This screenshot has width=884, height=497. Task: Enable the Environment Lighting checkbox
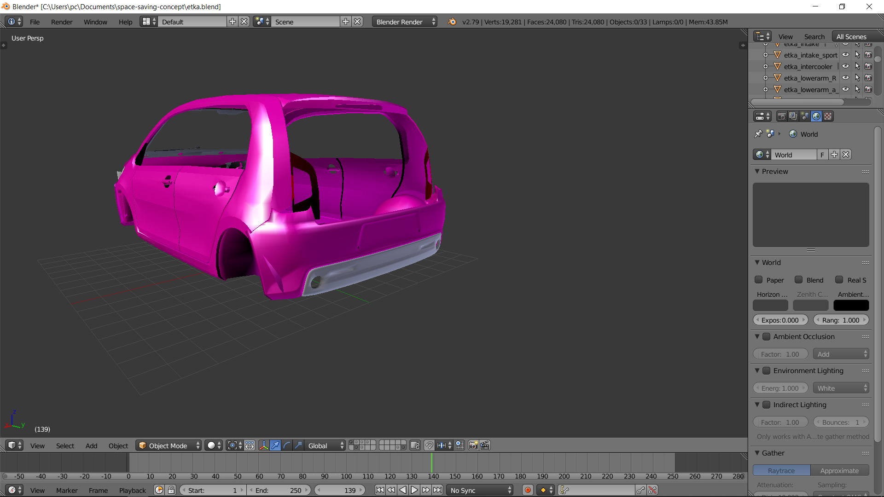pyautogui.click(x=767, y=371)
